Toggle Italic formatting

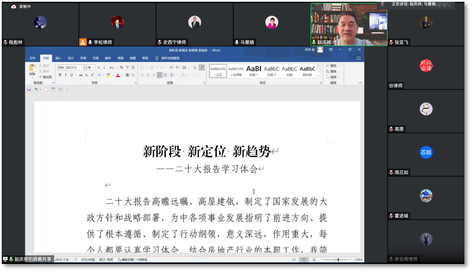point(66,75)
